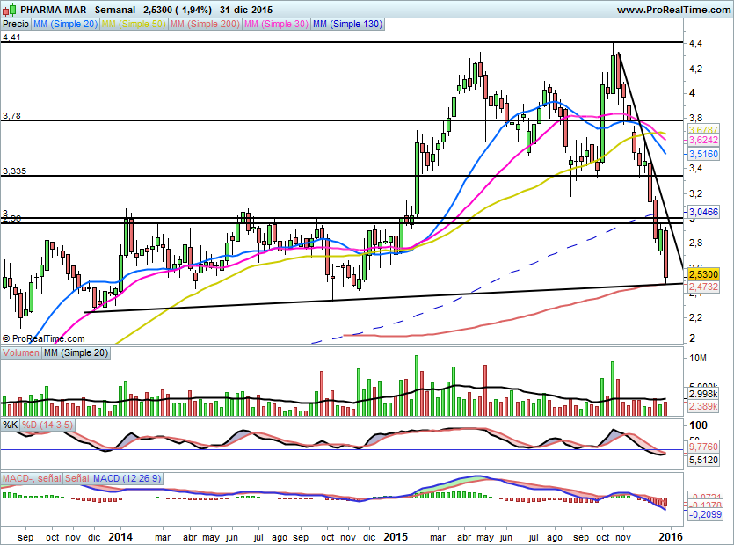The width and height of the screenshot is (734, 545).
Task: Click the red MM (Simple 200) label
Action: pyautogui.click(x=201, y=25)
